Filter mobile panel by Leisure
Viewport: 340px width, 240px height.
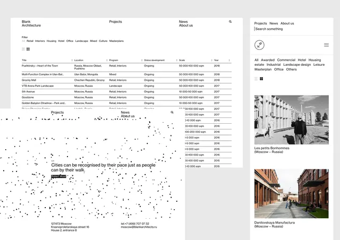319,65
